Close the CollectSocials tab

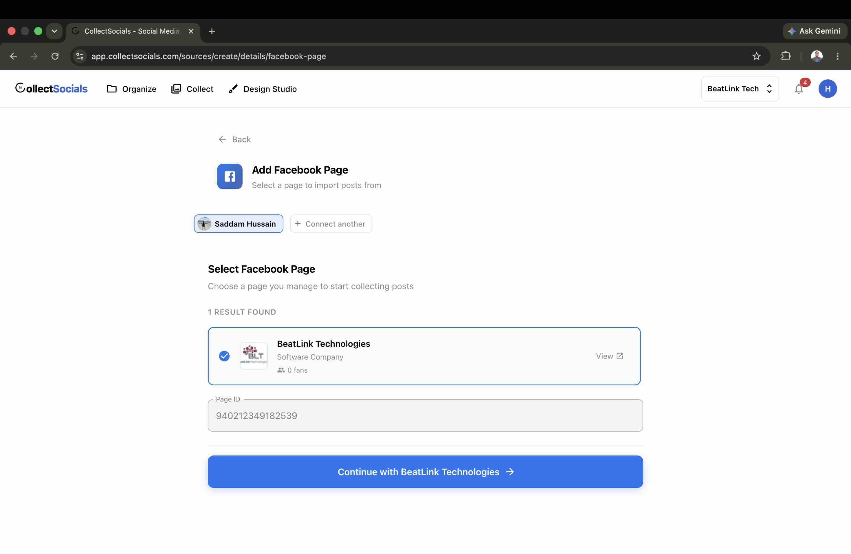click(x=191, y=32)
